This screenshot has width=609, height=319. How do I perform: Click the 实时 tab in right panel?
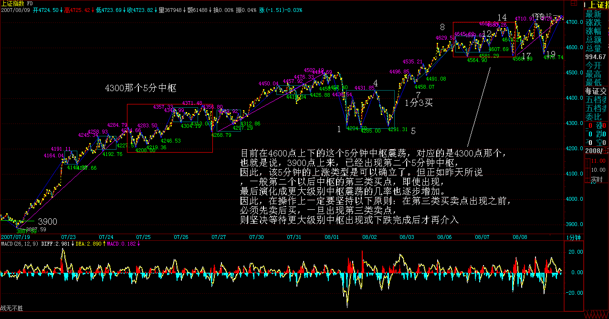click(597, 180)
